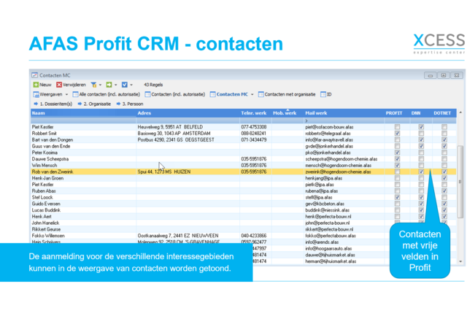Click the Verwijderen delete button
Viewport: 467px width, 311px height.
point(71,85)
